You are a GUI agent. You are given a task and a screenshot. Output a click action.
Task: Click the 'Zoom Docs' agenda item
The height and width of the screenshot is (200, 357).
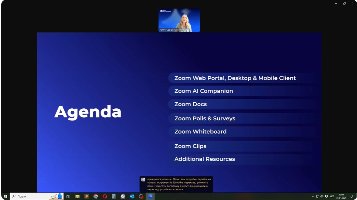click(x=191, y=104)
